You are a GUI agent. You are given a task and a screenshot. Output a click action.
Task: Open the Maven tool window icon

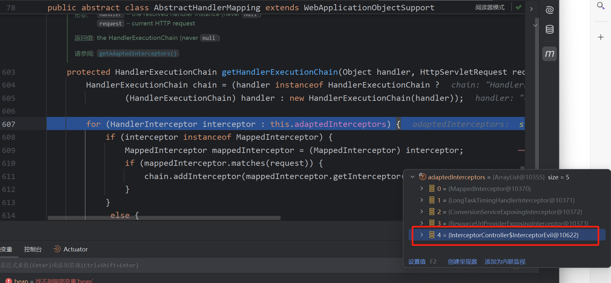tap(549, 53)
